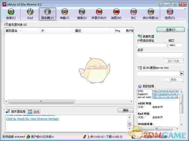Focus the IP或域名地址 address field
This screenshot has height=141, width=189.
pyautogui.click(x=152, y=45)
